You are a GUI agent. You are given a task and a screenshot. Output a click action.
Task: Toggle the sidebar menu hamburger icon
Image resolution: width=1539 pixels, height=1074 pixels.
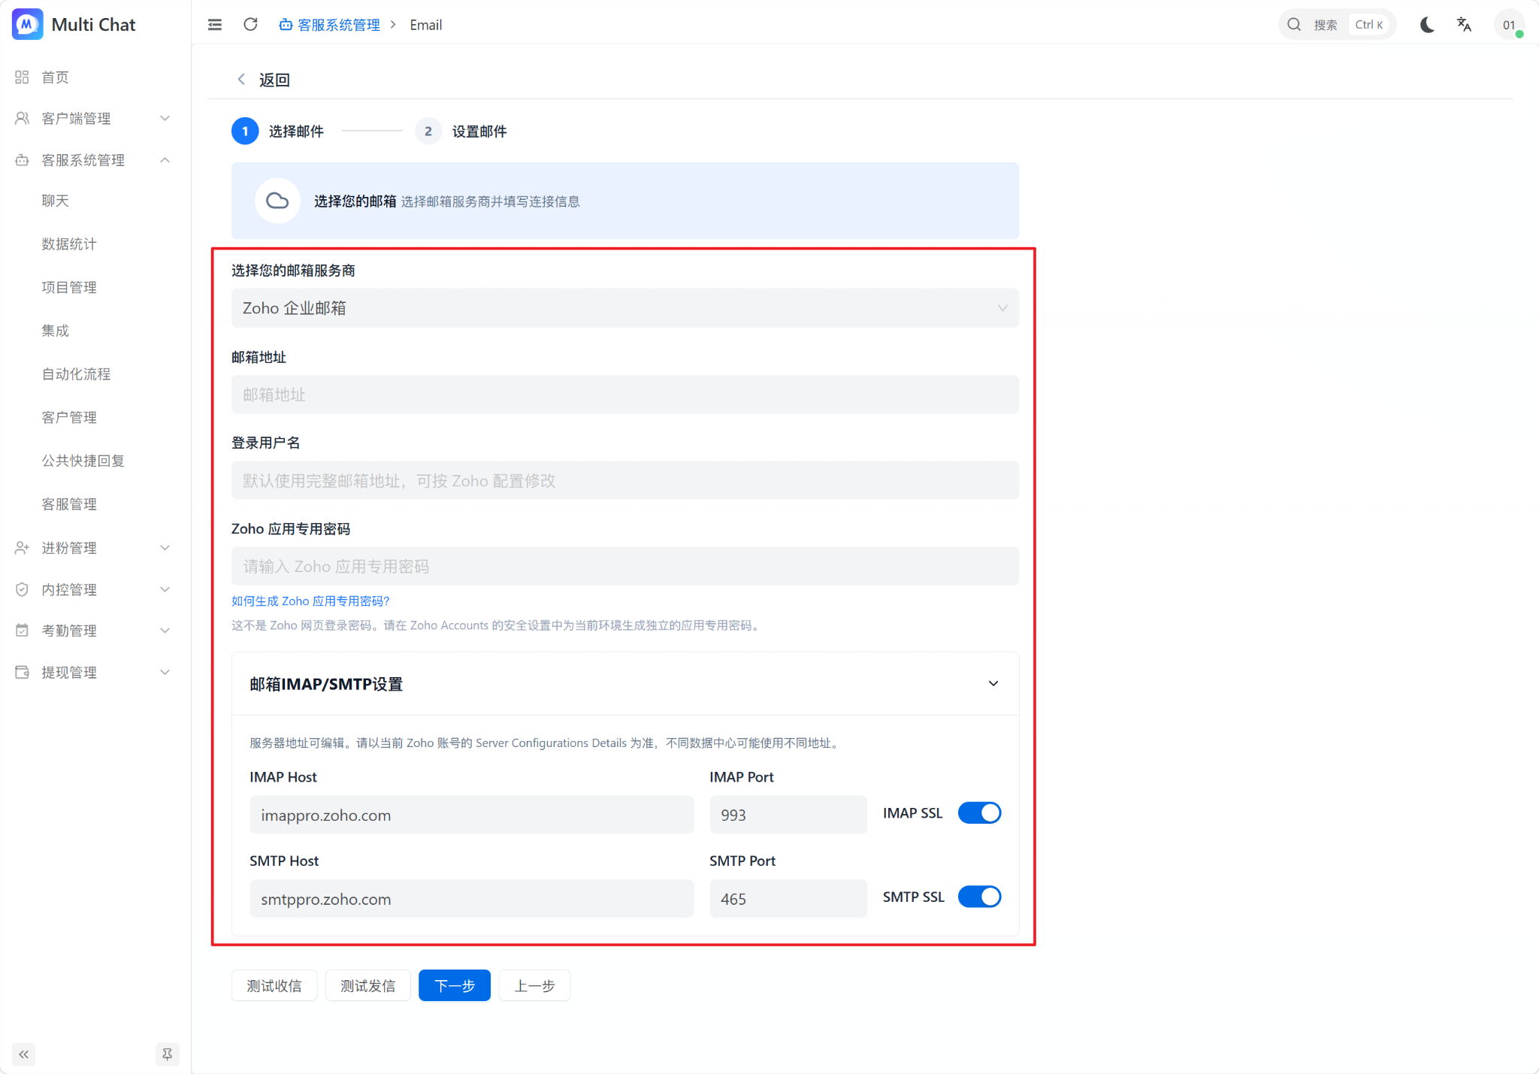[x=215, y=25]
